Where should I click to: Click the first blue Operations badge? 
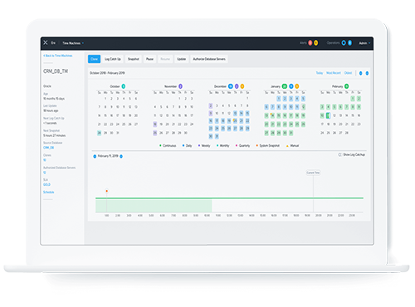coord(344,43)
